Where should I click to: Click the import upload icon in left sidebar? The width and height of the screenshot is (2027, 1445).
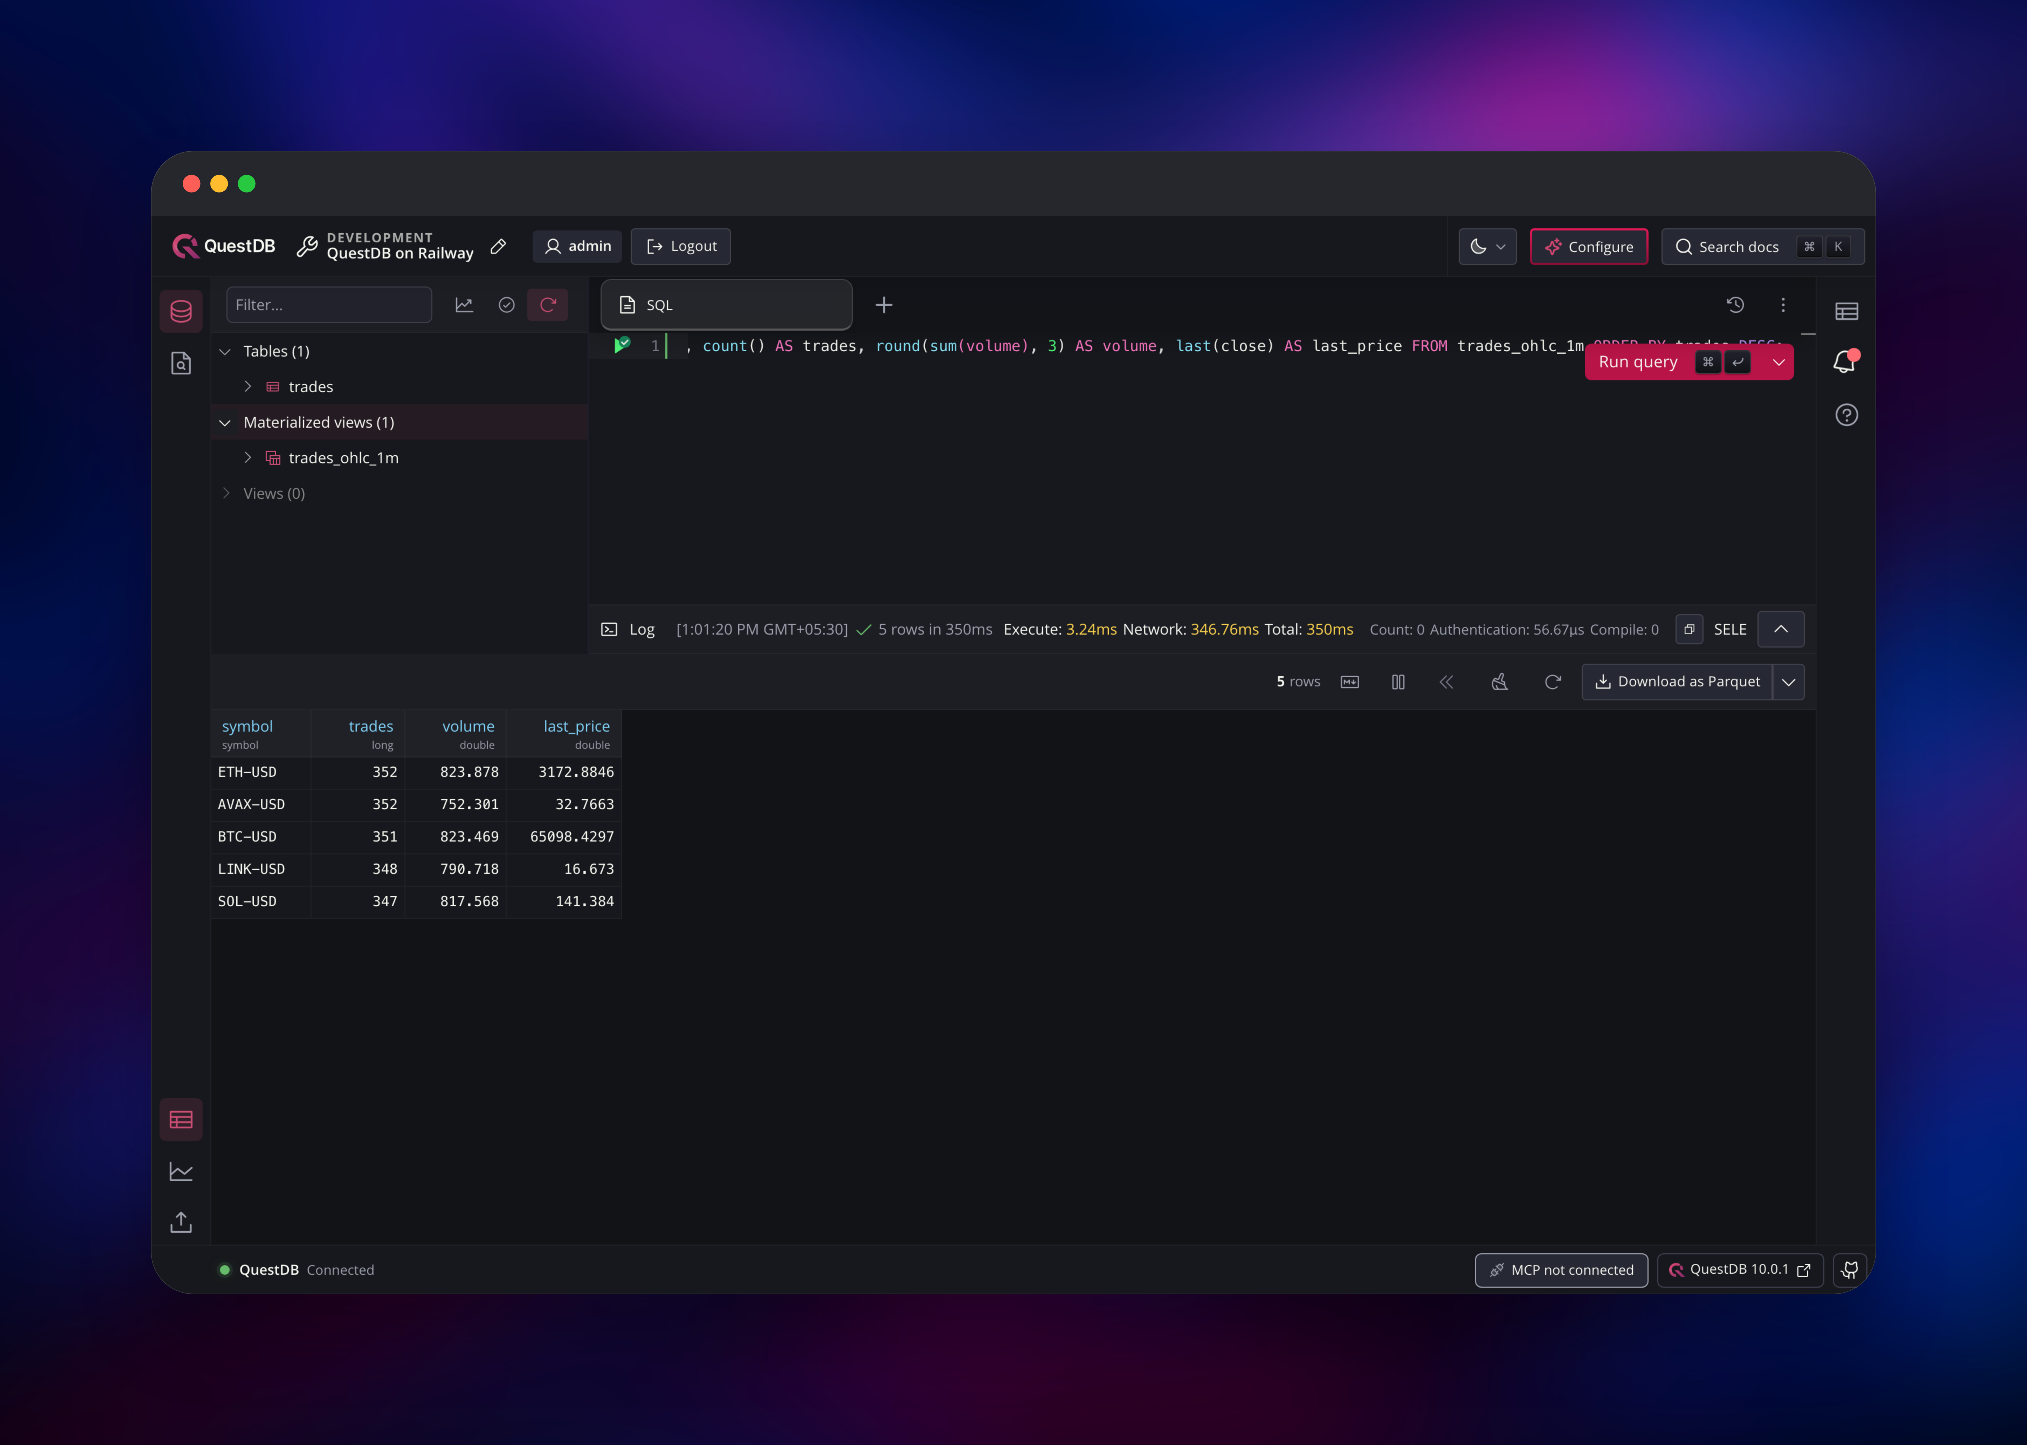[x=181, y=1222]
